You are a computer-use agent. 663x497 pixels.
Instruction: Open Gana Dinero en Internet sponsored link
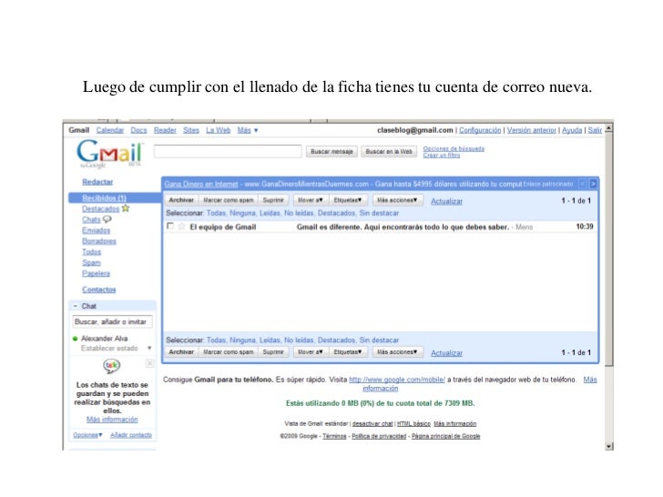(x=201, y=184)
